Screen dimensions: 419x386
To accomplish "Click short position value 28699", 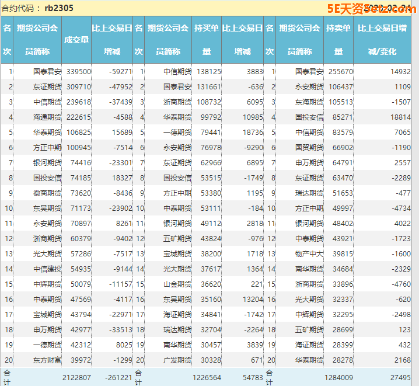I will pyautogui.click(x=343, y=329).
